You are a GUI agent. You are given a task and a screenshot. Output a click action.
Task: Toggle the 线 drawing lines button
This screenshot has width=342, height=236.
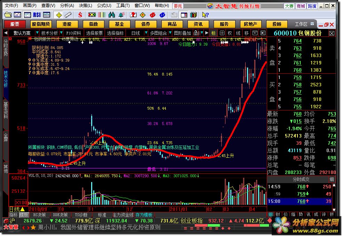click(238, 33)
